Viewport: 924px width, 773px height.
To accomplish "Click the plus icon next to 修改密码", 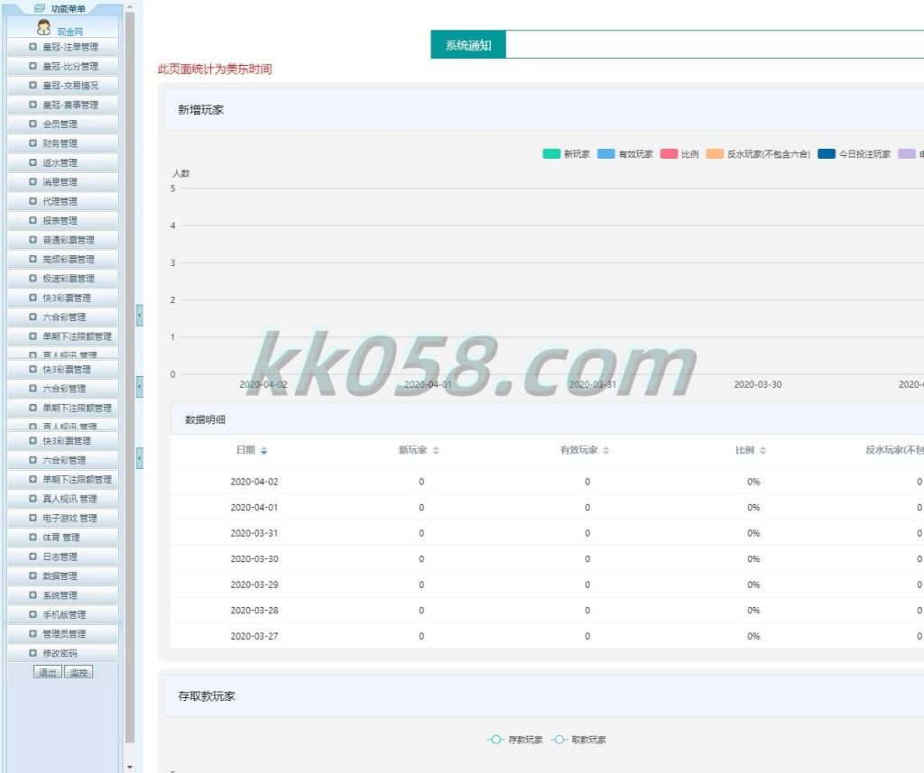I will tap(33, 653).
